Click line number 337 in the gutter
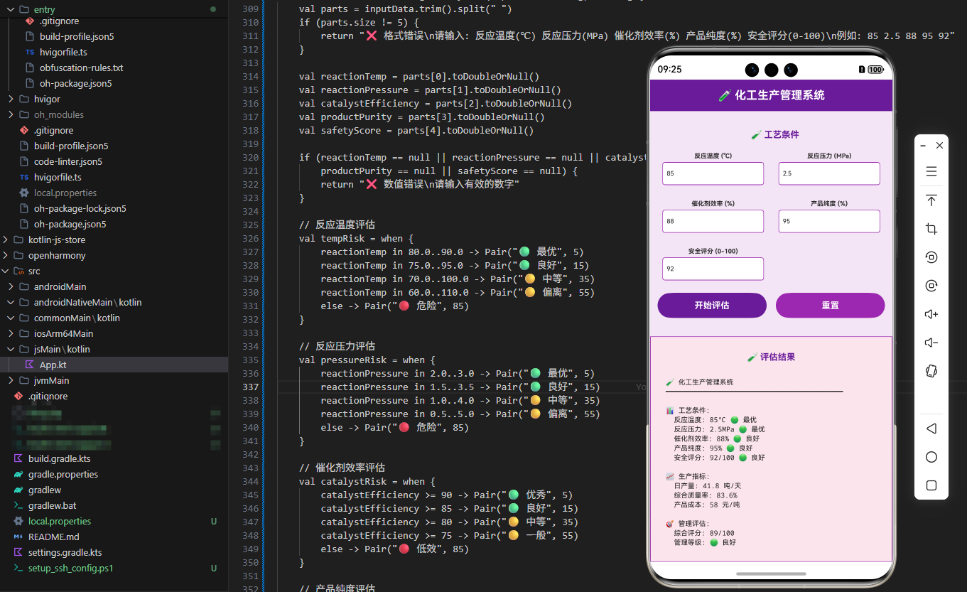This screenshot has width=967, height=592. coord(250,387)
